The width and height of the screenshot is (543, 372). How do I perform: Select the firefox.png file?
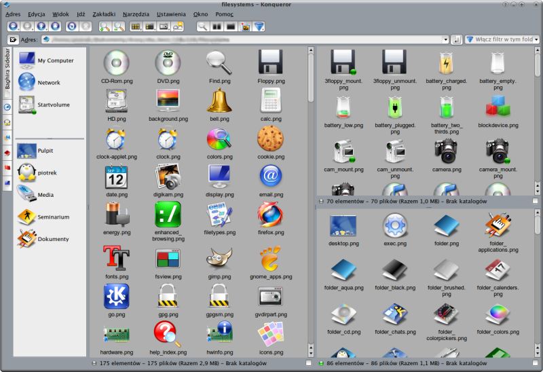[x=271, y=219]
